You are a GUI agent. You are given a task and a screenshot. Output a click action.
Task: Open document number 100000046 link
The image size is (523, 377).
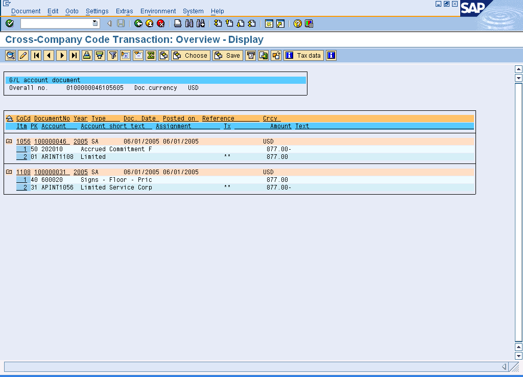click(x=52, y=142)
